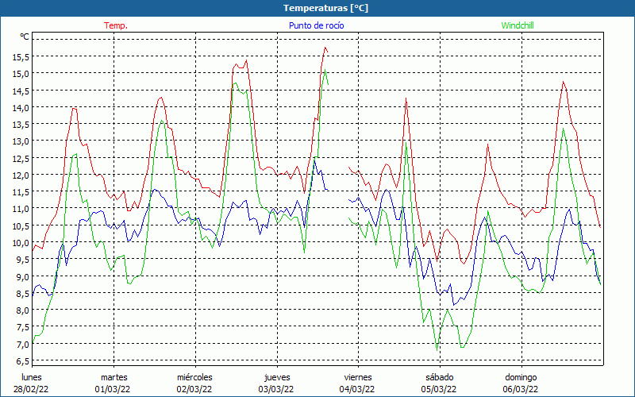Click the jueves day label
The image size is (635, 397).
pyautogui.click(x=277, y=377)
